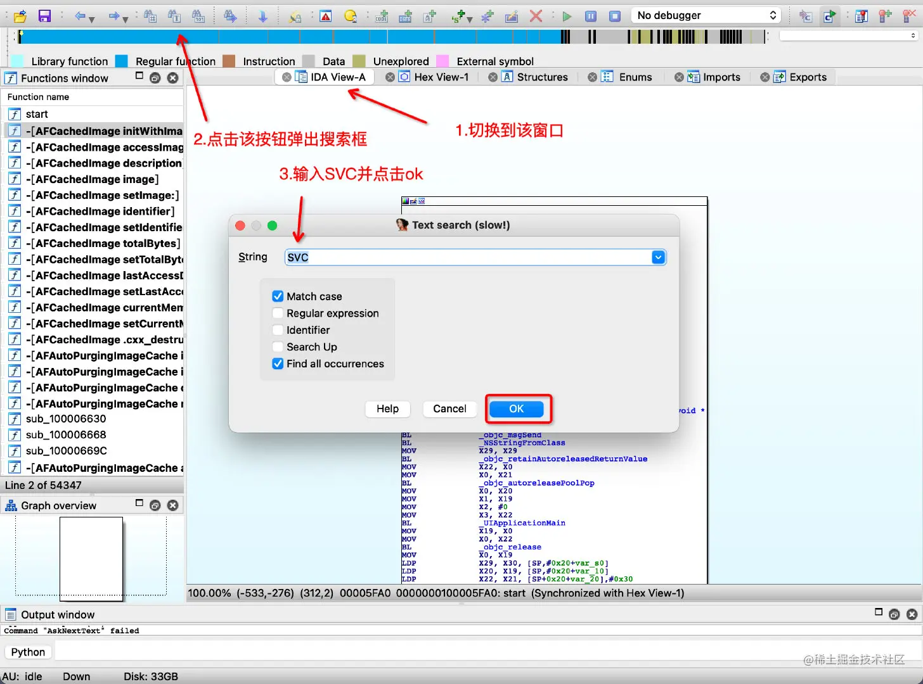This screenshot has height=684, width=923.
Task: Close the Hex View-1 tab
Action: [390, 77]
